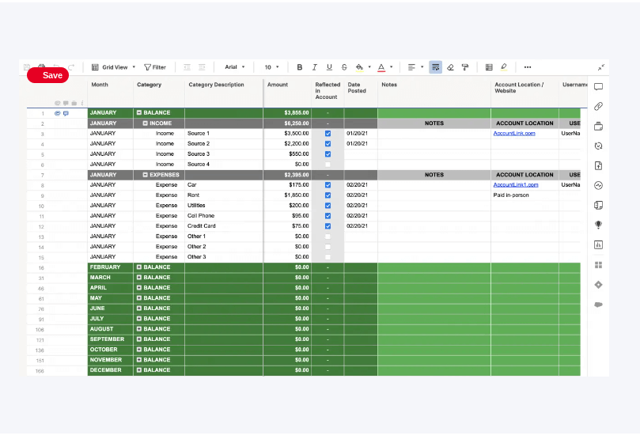
Task: Open the chart report icon in the sidebar
Action: [x=598, y=244]
